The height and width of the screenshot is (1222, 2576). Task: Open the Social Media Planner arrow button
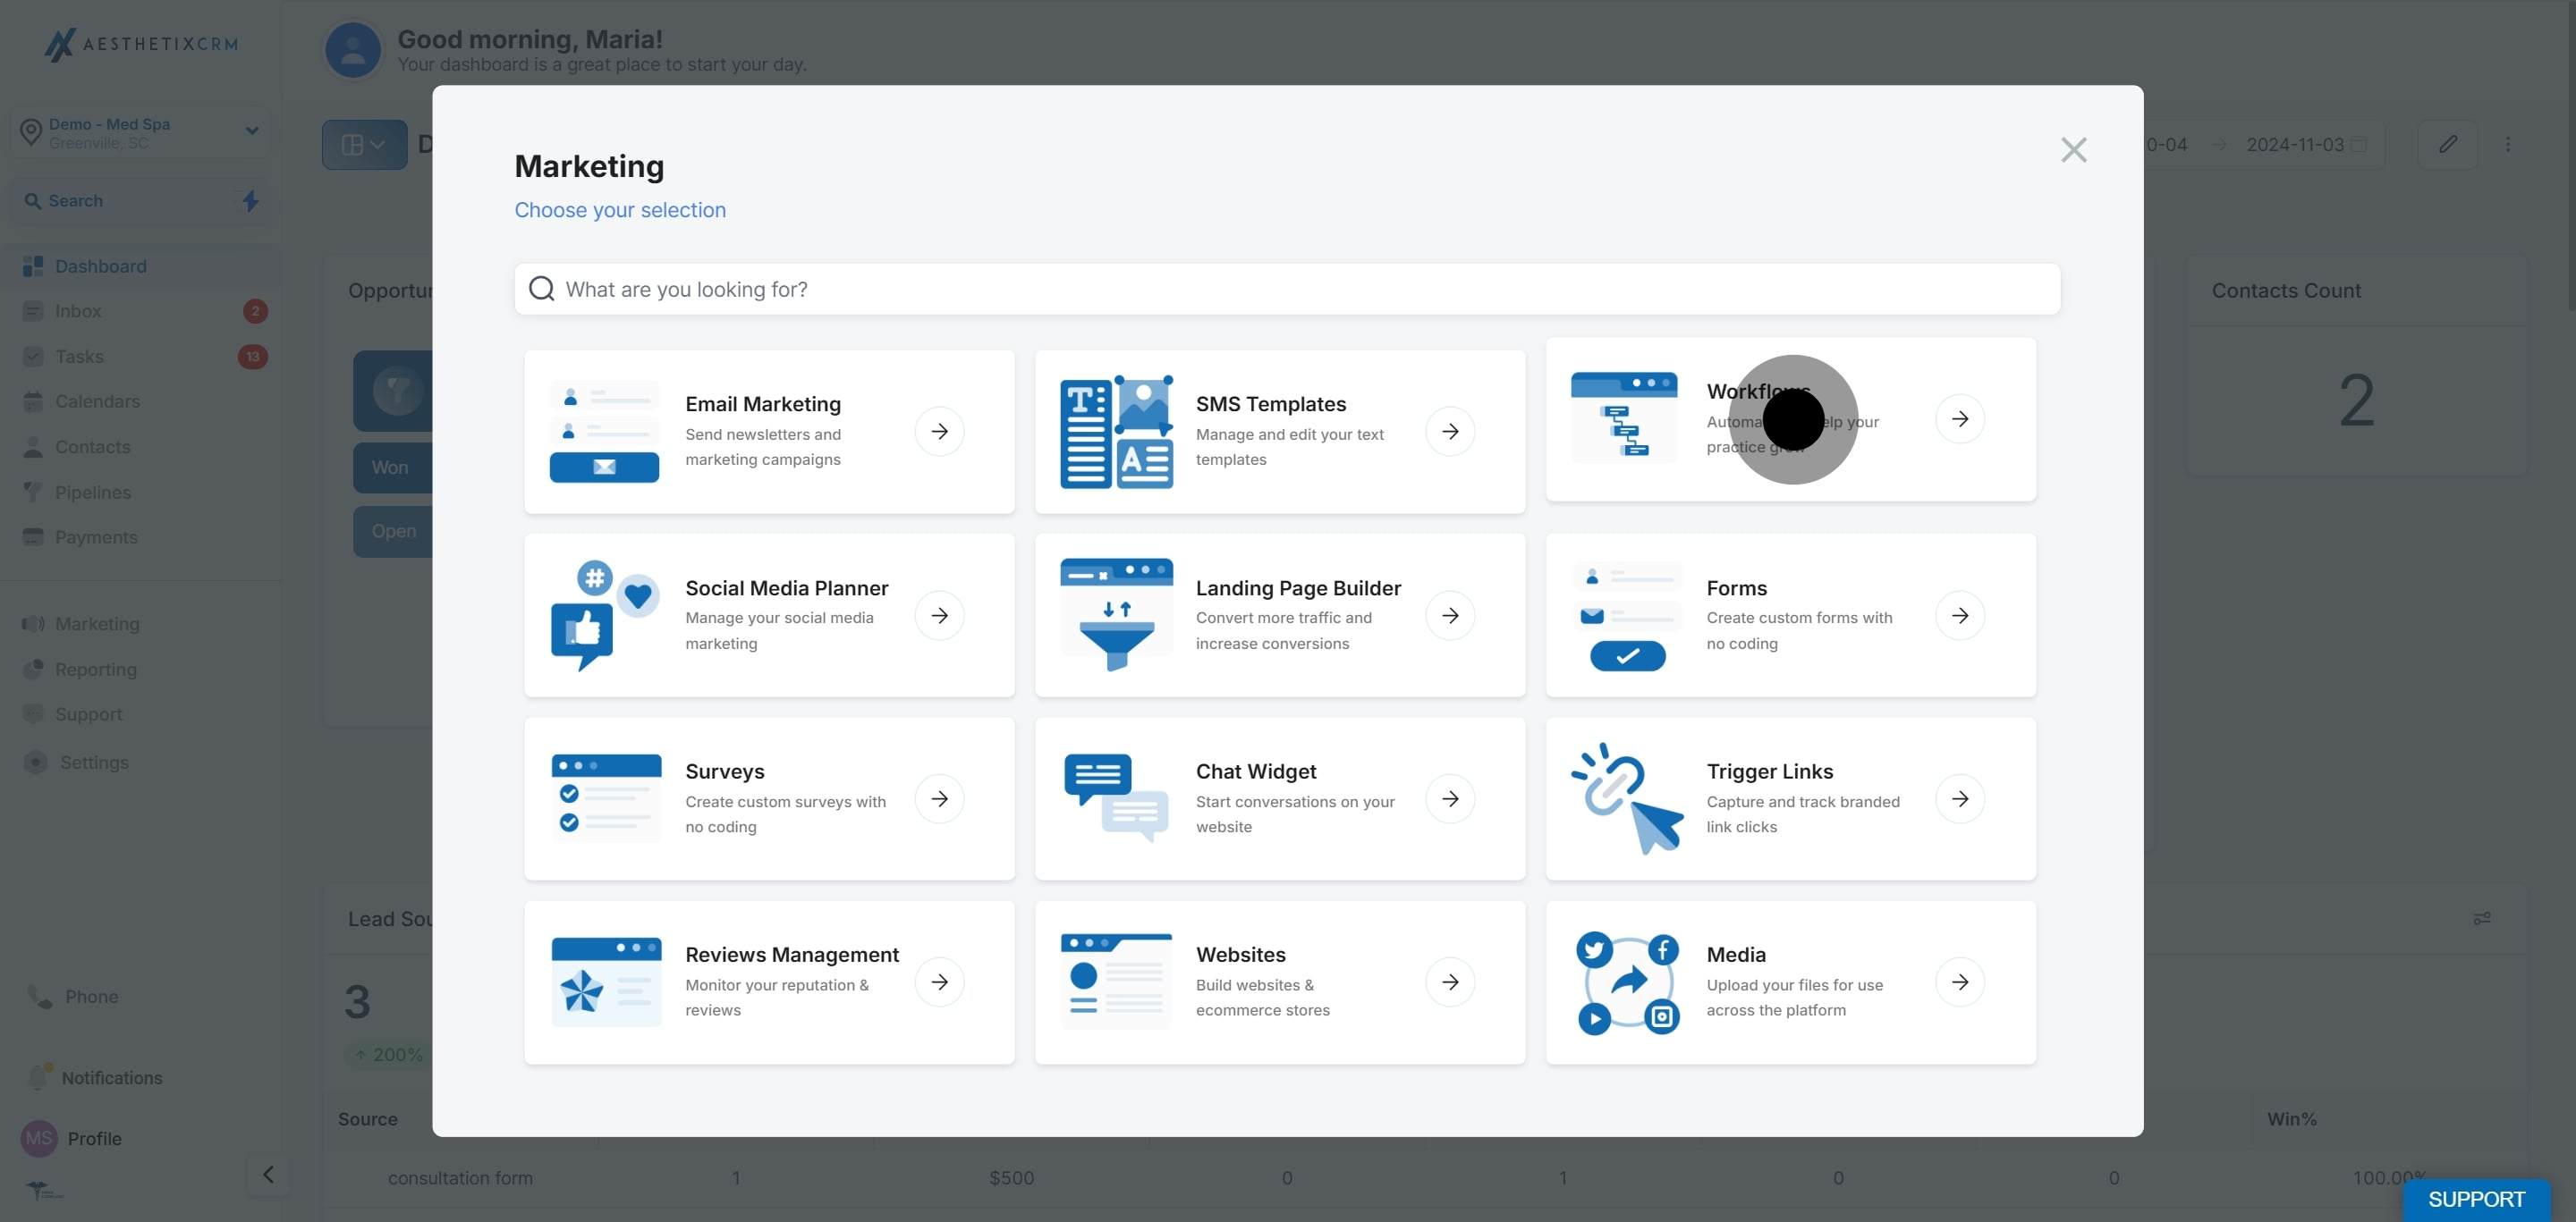939,616
